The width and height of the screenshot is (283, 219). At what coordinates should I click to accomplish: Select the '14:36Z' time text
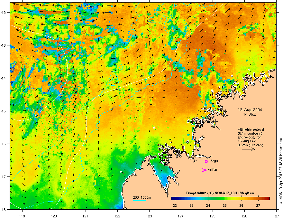click(250, 114)
